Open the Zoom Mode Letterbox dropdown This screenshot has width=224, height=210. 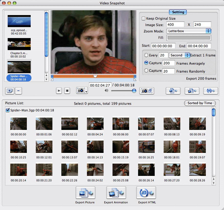[188, 31]
